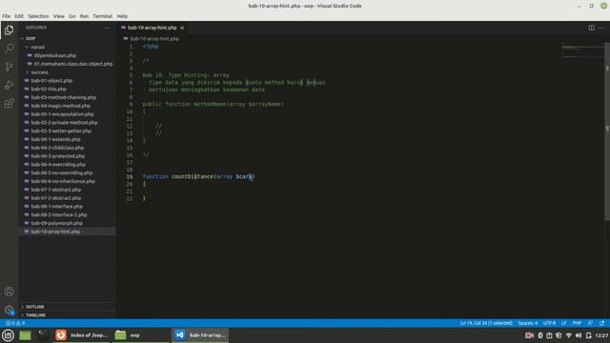Open the Run and Debug view

9,85
